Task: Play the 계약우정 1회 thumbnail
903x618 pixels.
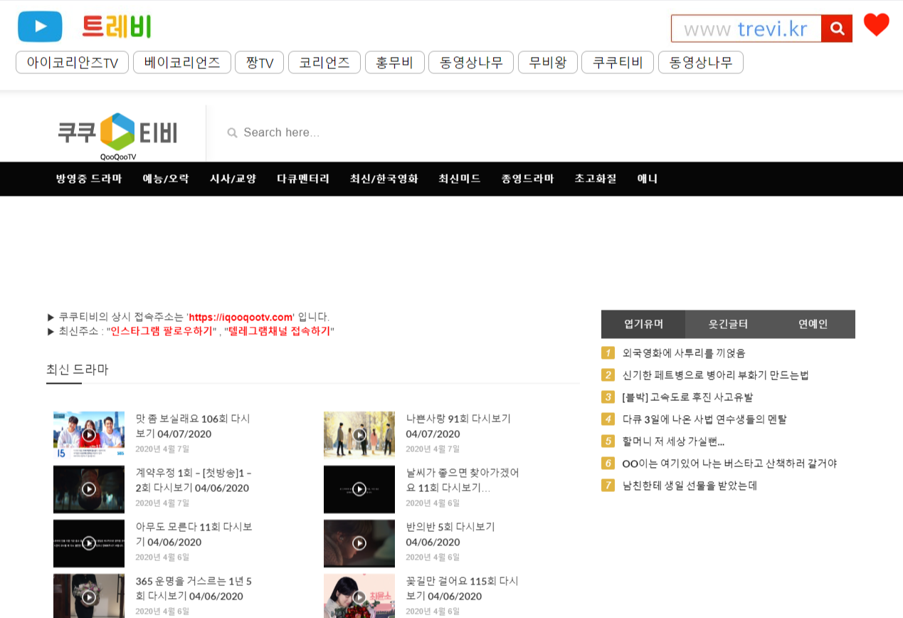Action: point(89,489)
